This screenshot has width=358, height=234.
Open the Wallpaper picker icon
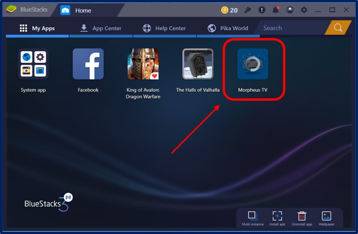point(326,216)
